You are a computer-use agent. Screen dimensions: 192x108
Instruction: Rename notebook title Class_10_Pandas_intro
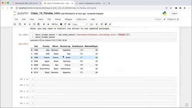click(45, 13)
